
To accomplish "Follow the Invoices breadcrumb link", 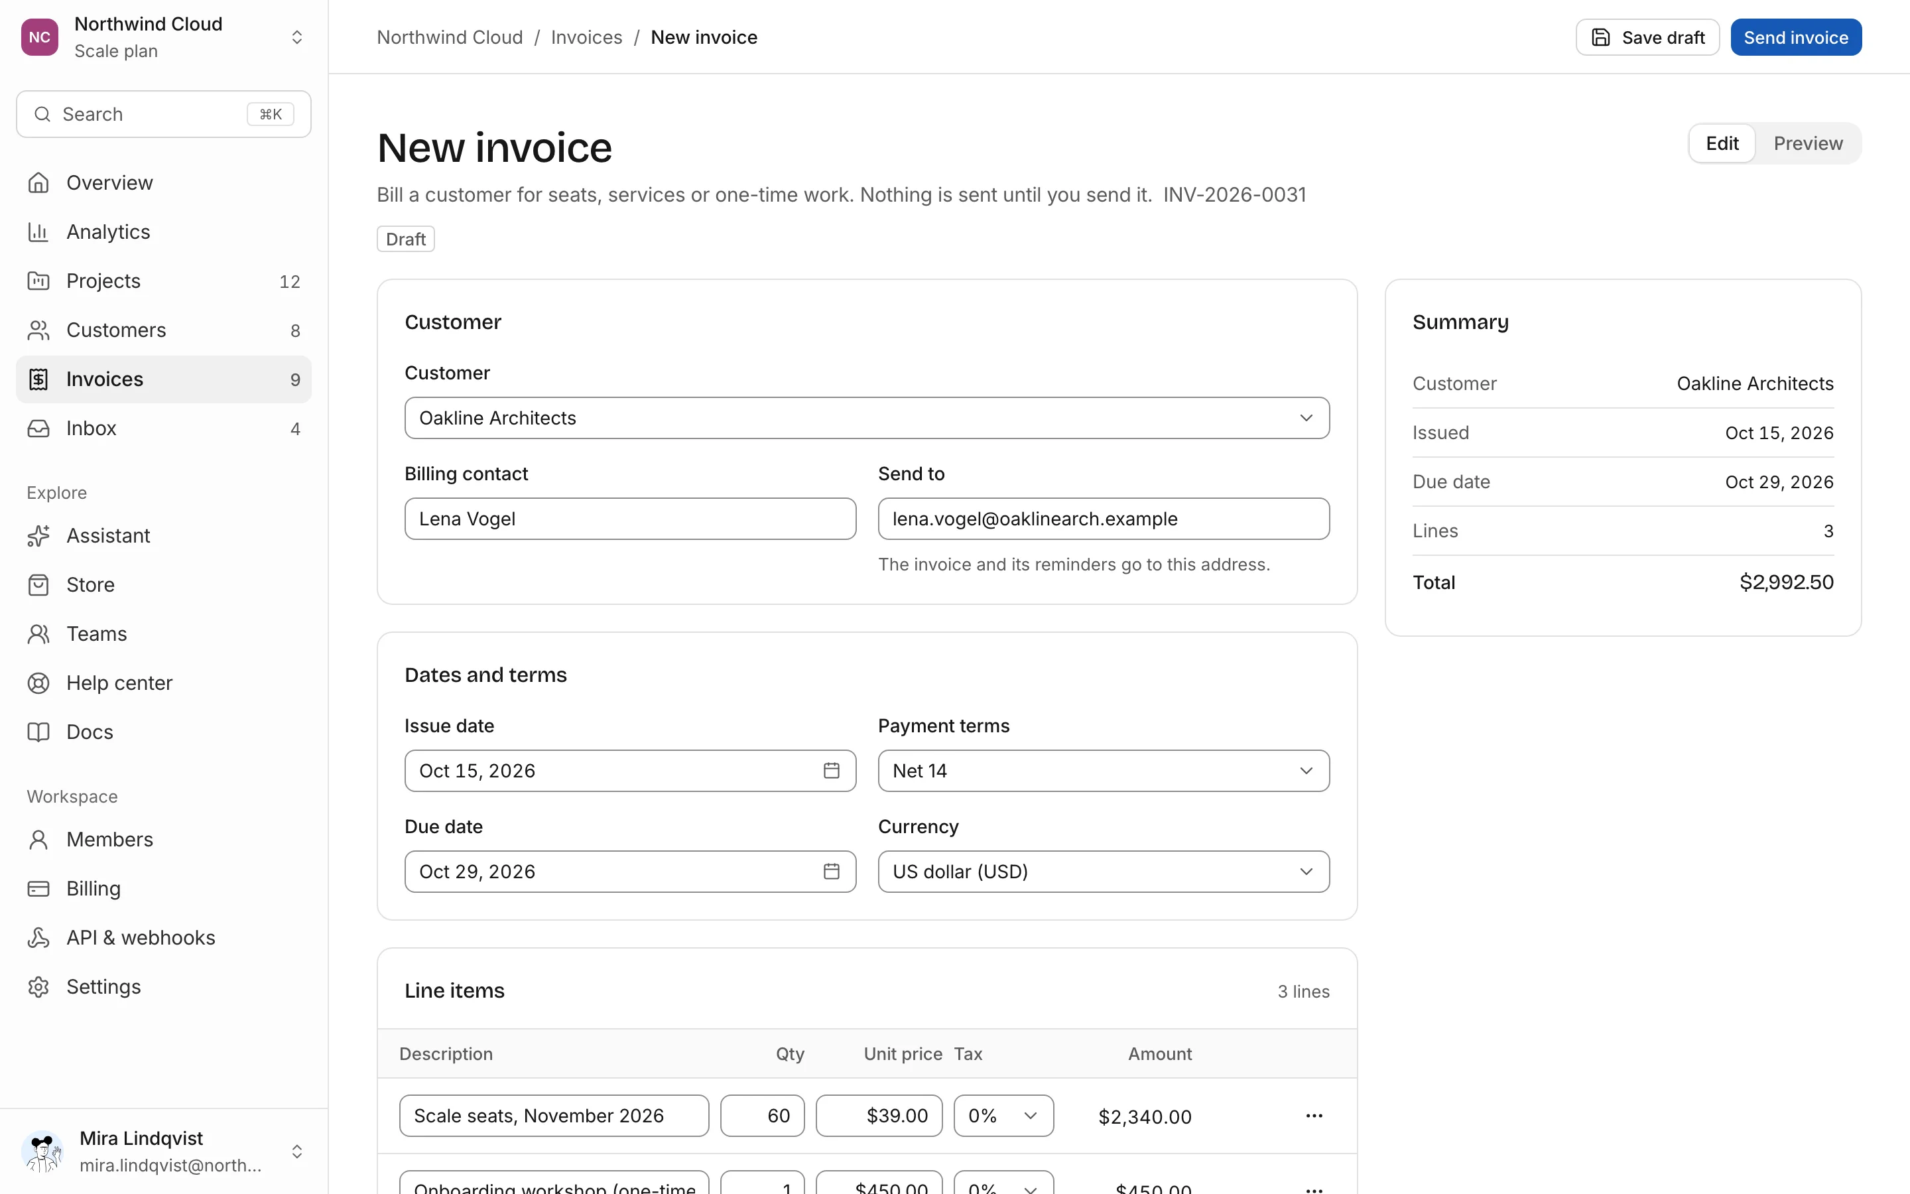I will pyautogui.click(x=586, y=37).
